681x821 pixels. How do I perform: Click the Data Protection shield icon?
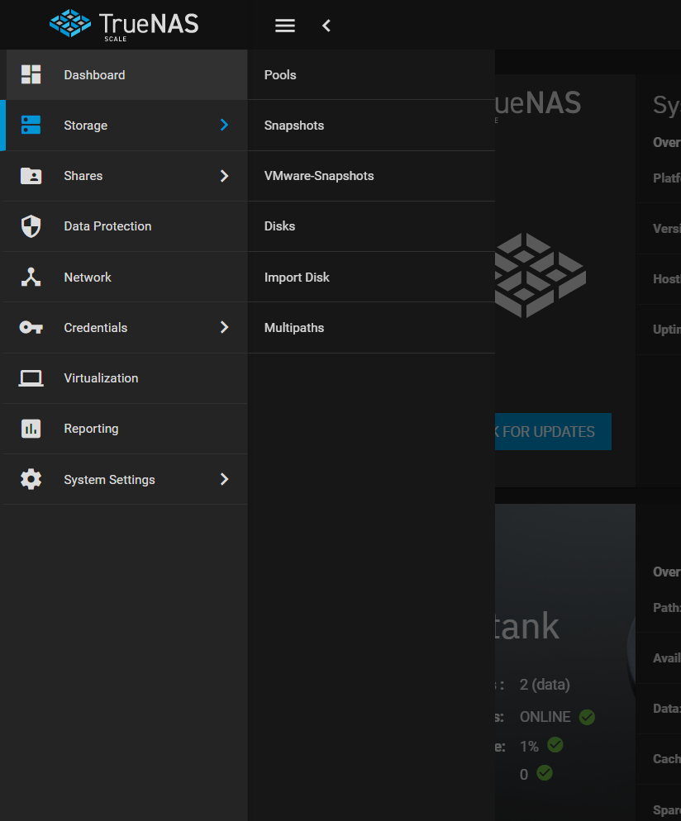click(31, 226)
